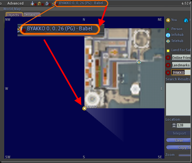Click the no-push status icon

point(55,3)
